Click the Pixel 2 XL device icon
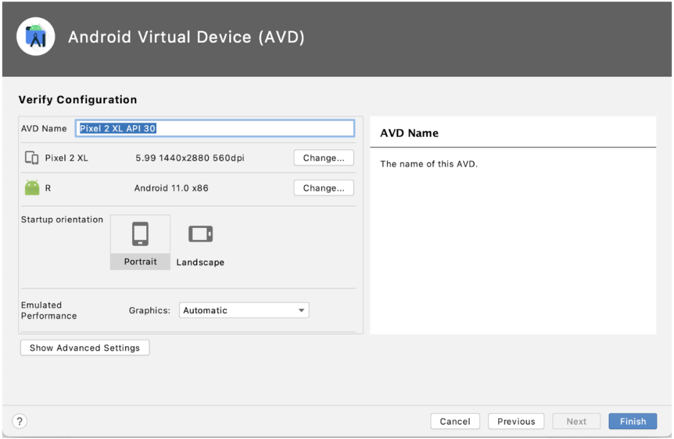 [31, 158]
